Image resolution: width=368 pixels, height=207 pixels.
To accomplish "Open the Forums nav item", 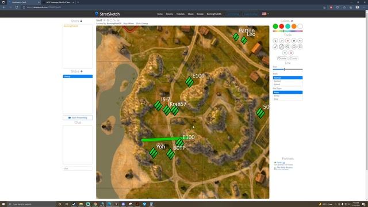I will 170,14.
